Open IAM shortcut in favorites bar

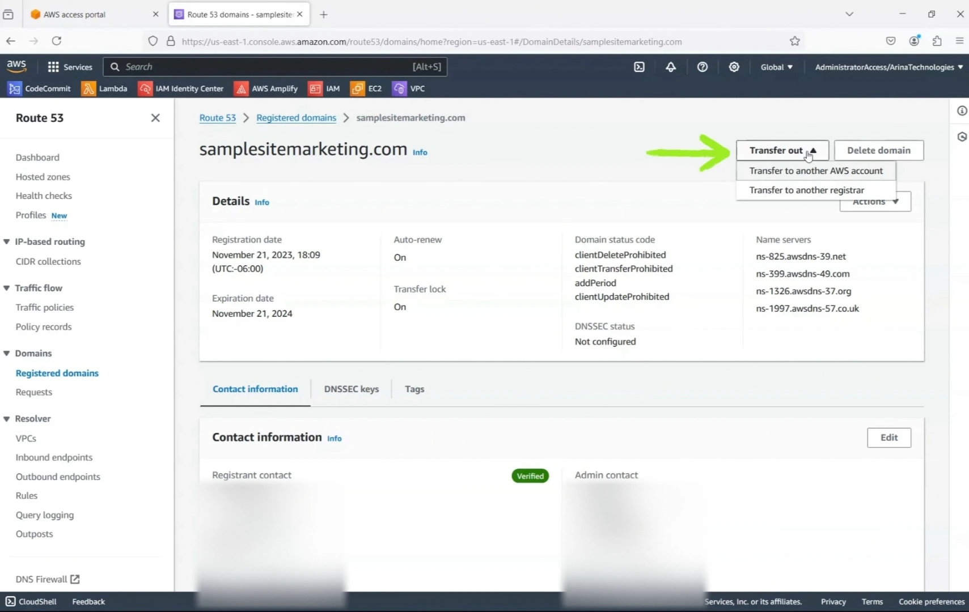pos(324,88)
